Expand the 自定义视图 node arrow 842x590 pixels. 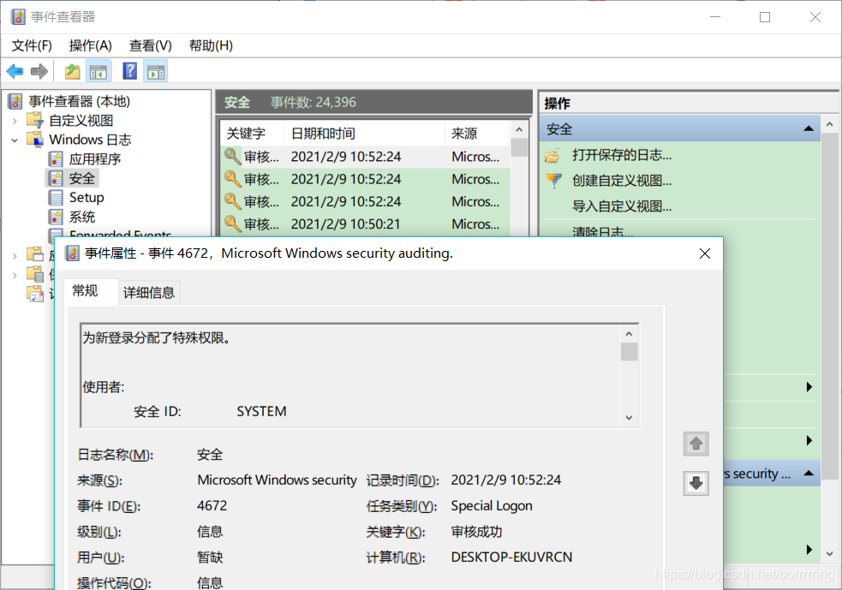15,122
